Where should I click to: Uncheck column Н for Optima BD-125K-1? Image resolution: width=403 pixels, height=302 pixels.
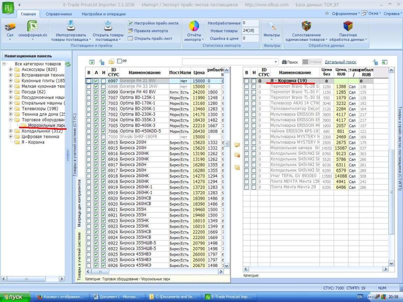pyautogui.click(x=103, y=98)
